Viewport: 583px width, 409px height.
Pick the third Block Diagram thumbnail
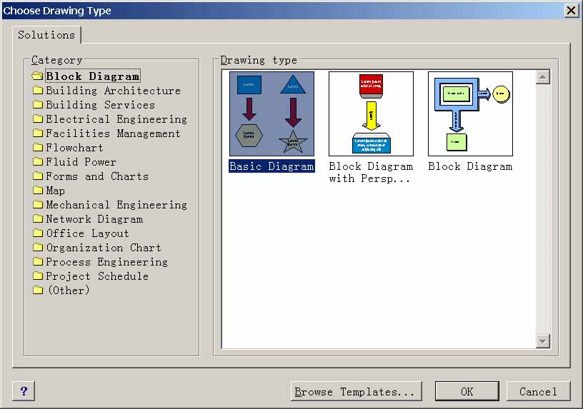[470, 113]
